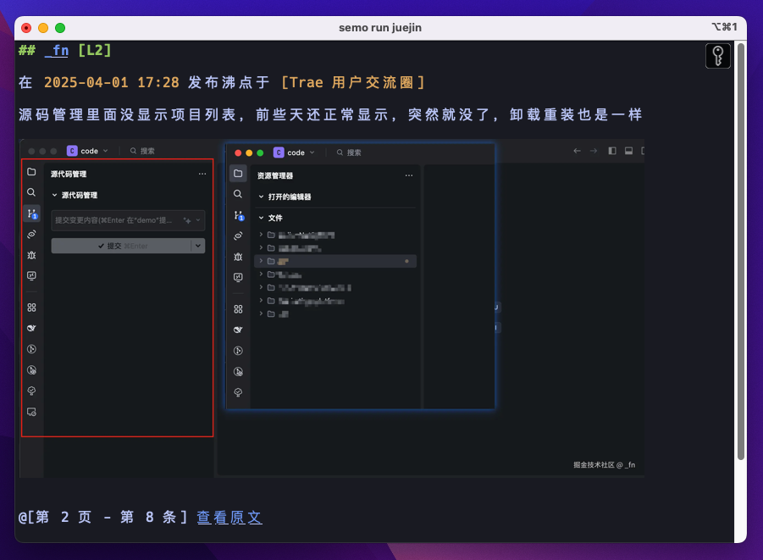Screen dimensions: 763x560
Task: Click the commit message input field
Action: point(114,220)
